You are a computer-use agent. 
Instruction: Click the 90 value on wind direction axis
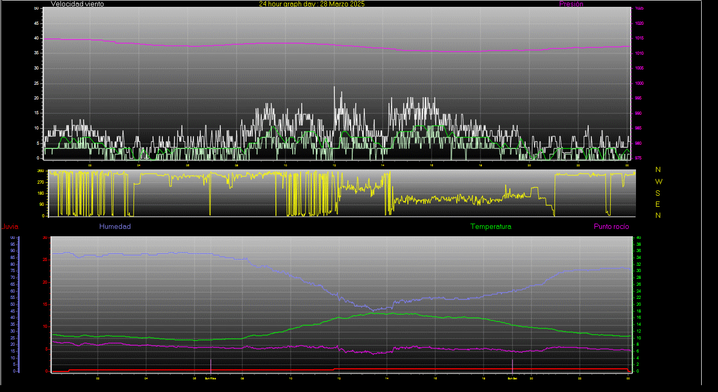click(41, 205)
